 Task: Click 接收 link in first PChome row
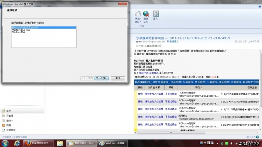(x=140, y=94)
